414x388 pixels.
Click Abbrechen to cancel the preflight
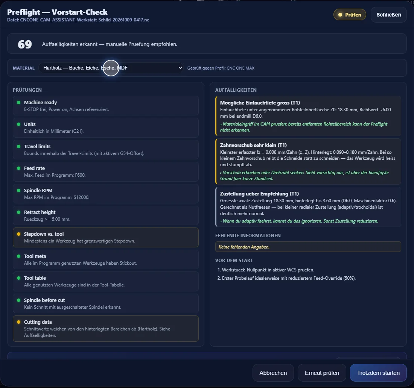(273, 373)
